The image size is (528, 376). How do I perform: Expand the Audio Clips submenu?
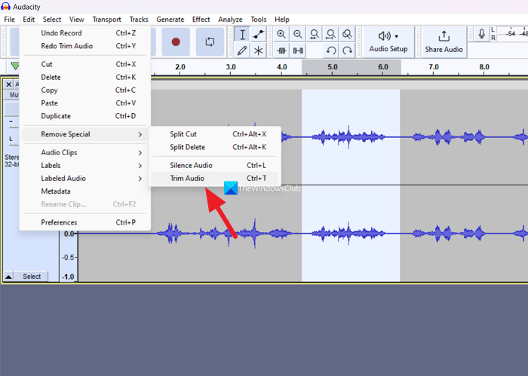tap(84, 153)
